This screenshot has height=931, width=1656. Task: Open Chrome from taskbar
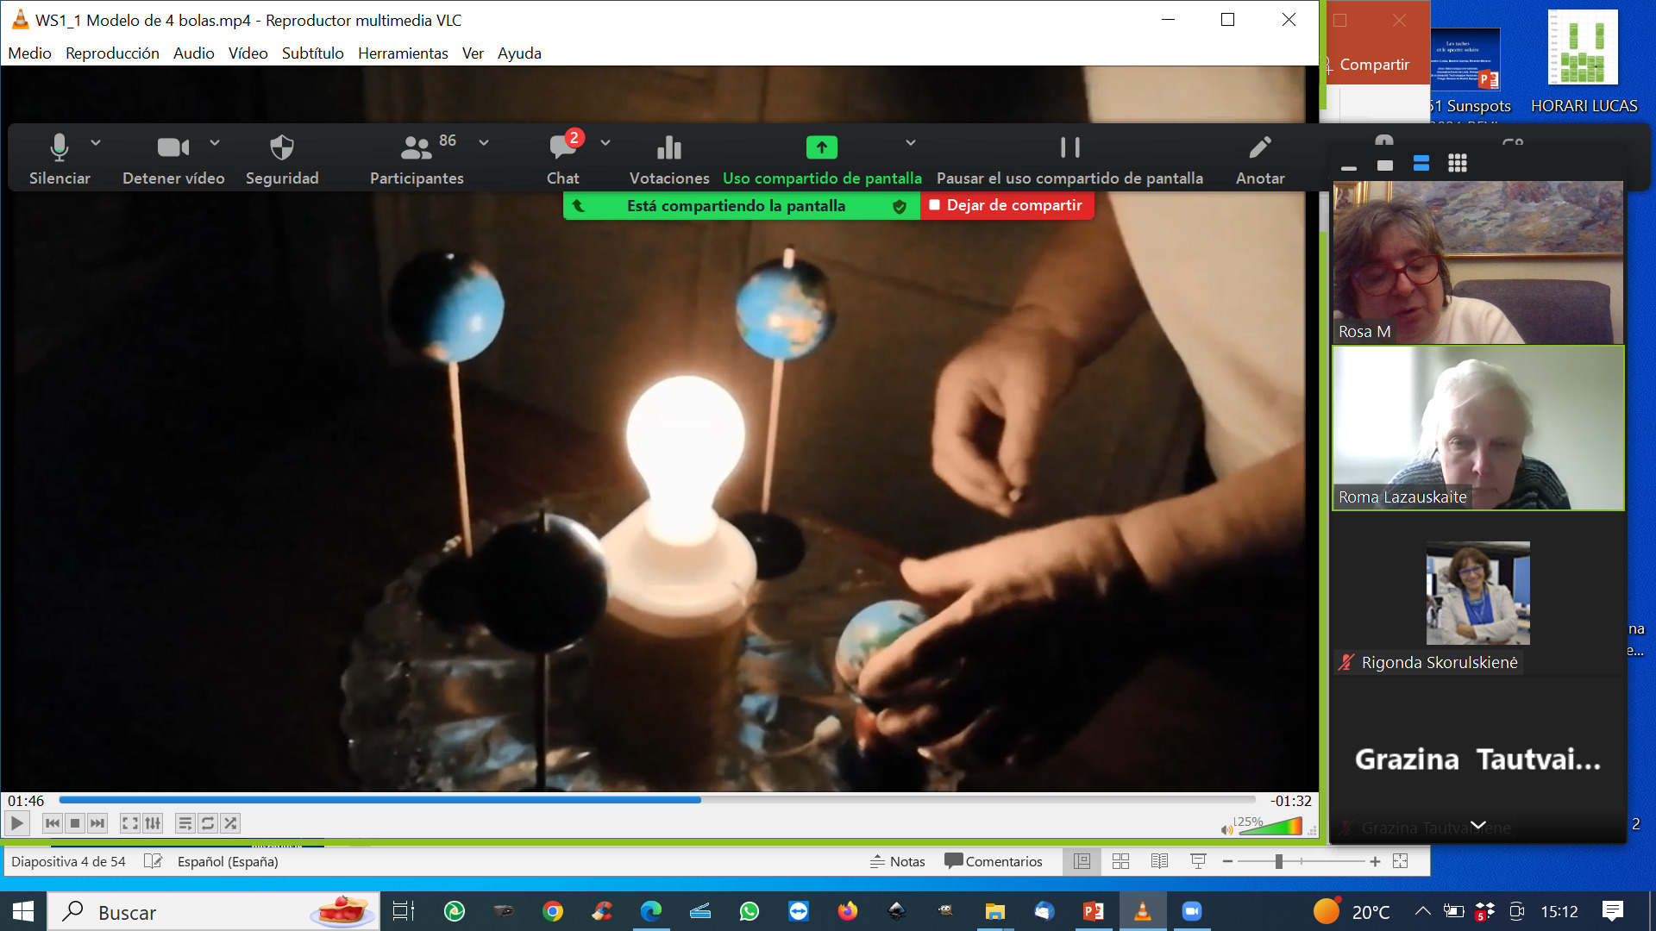(553, 911)
